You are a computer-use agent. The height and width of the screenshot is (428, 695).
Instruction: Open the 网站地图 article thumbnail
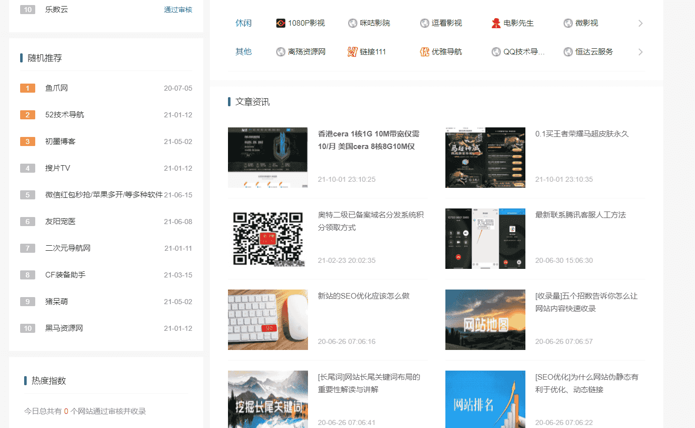click(485, 320)
